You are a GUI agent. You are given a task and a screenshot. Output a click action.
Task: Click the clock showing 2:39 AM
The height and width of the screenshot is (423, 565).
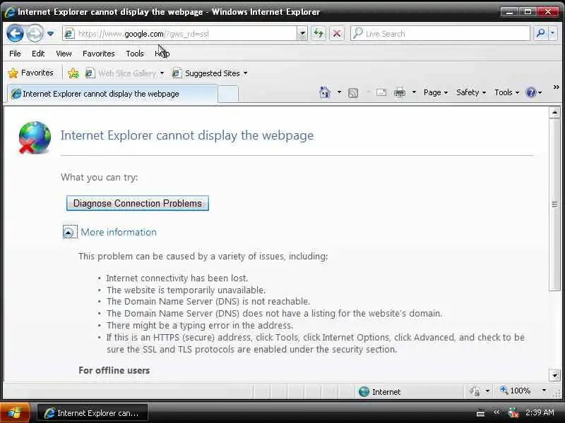540,412
